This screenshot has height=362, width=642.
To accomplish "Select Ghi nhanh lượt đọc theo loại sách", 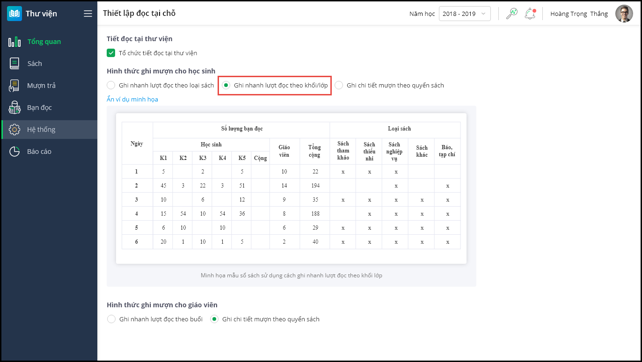I will (111, 85).
